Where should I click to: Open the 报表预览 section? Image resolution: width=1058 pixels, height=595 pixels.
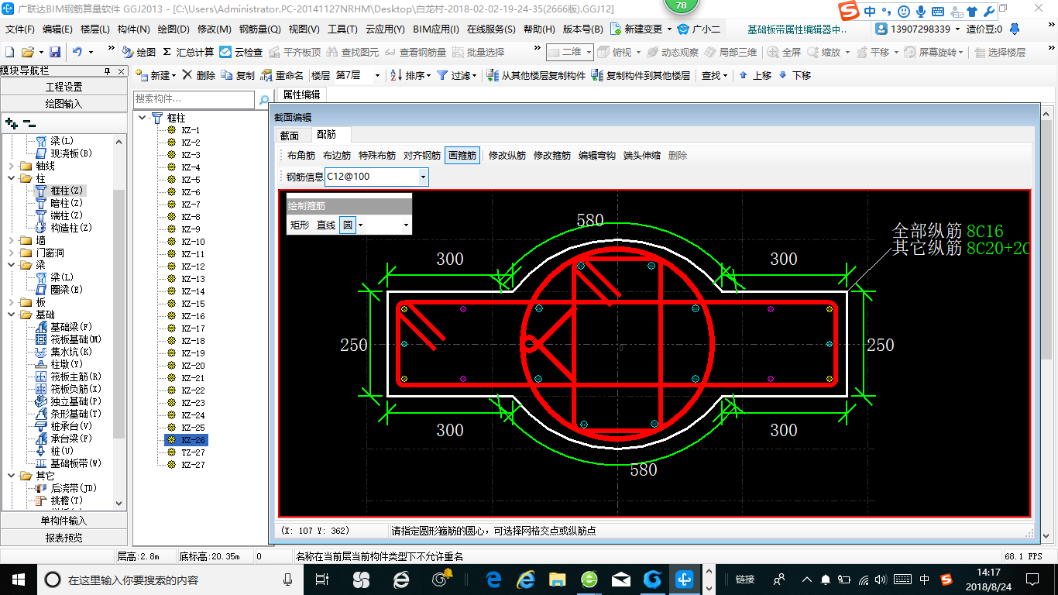[64, 537]
